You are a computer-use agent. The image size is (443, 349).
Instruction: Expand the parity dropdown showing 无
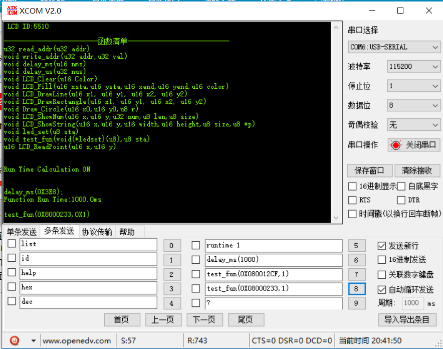[x=413, y=125]
